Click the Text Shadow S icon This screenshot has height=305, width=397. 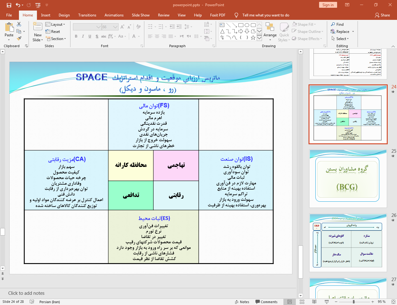pyautogui.click(x=97, y=36)
